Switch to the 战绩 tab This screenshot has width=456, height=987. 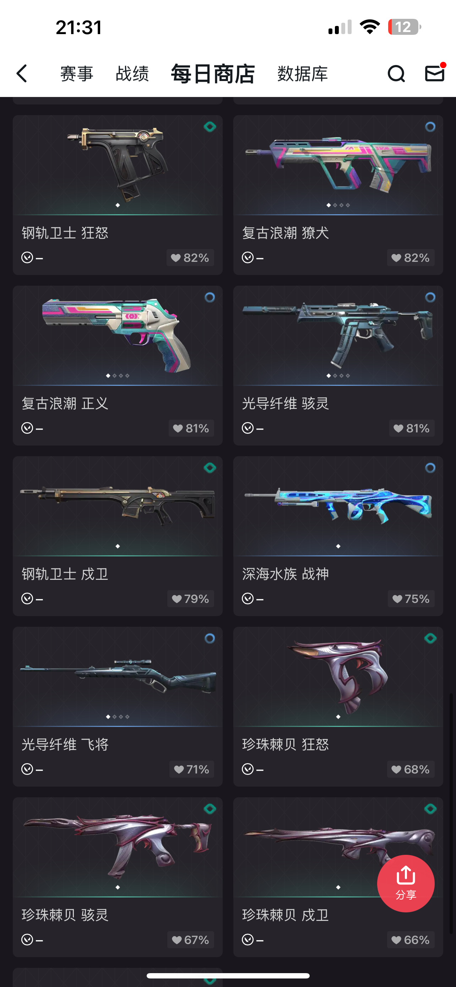[132, 74]
